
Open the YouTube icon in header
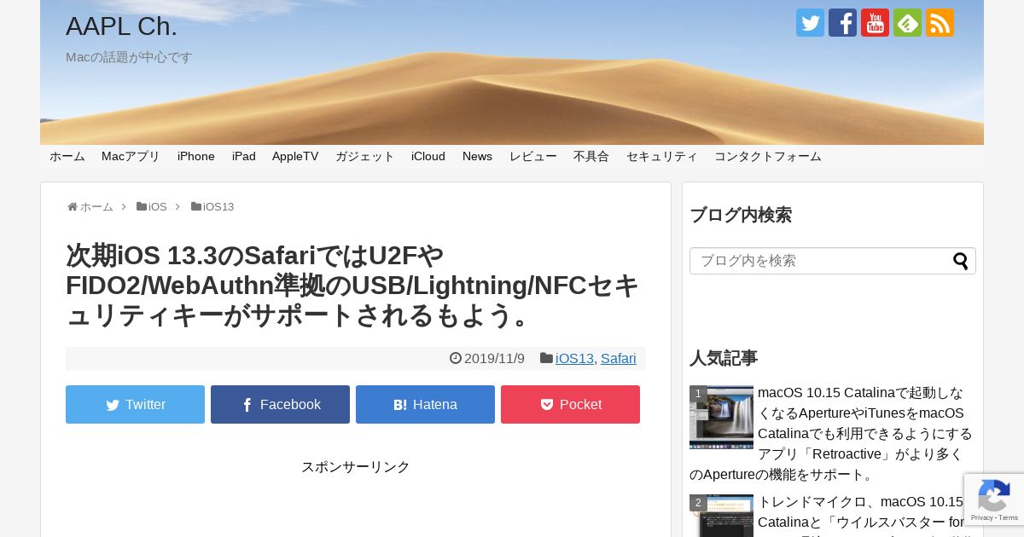coord(875,23)
